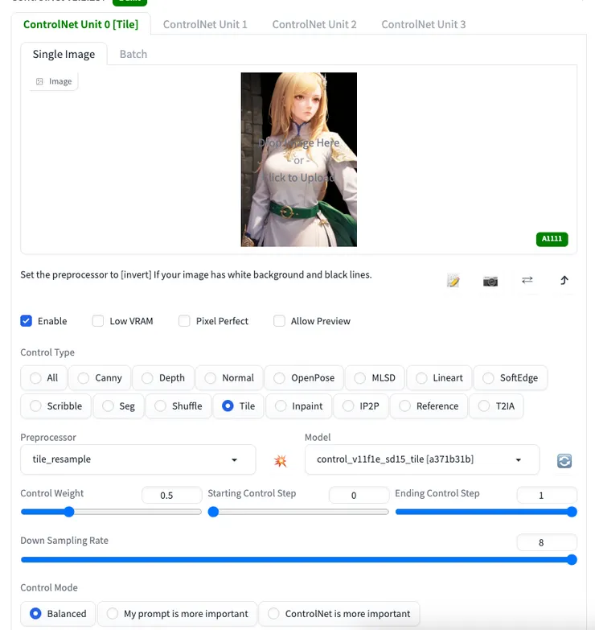This screenshot has height=630, width=595.
Task: Pick the Lineart control type
Action: click(439, 378)
